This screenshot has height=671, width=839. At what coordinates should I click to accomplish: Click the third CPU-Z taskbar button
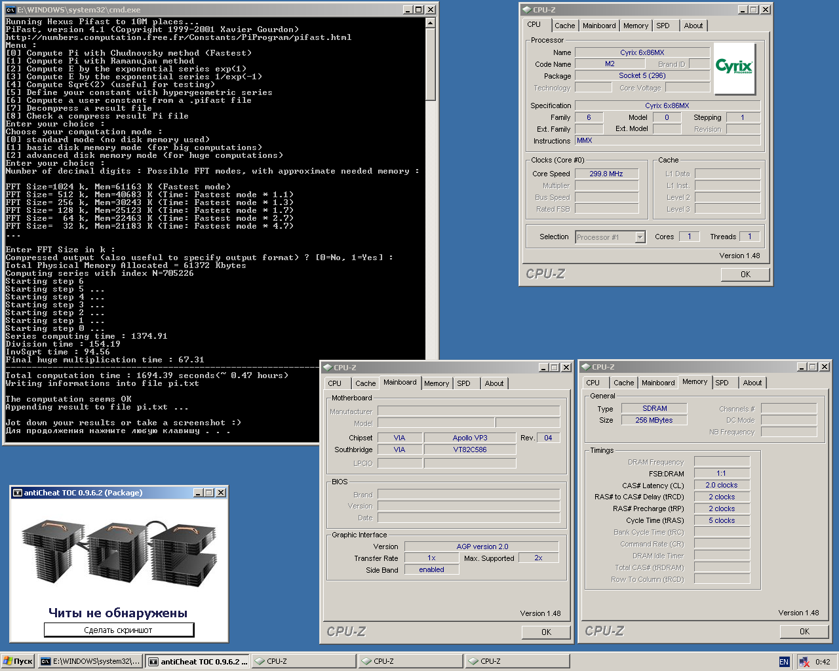[518, 661]
